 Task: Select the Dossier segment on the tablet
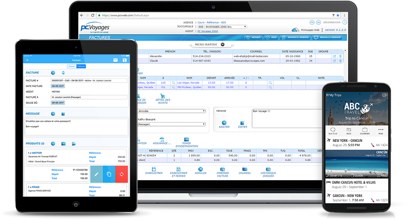click(x=71, y=66)
